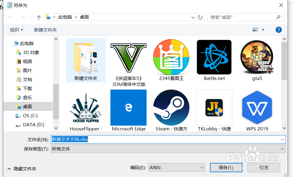Open the help question mark icon
This screenshot has height=177, width=295.
click(x=278, y=30)
